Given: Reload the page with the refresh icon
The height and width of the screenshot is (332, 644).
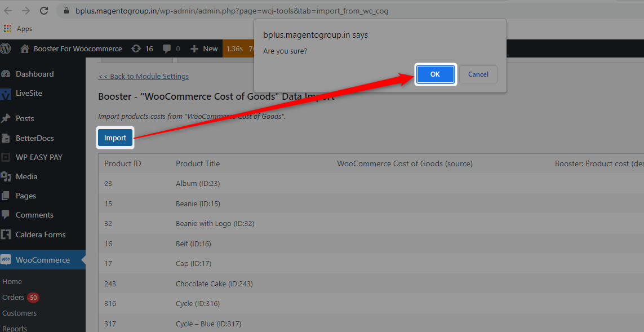Looking at the screenshot, I should point(44,11).
